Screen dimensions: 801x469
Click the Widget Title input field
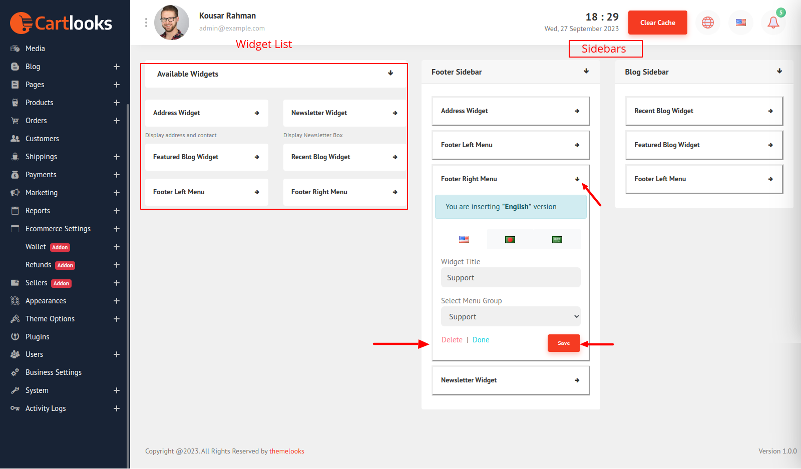(x=510, y=278)
